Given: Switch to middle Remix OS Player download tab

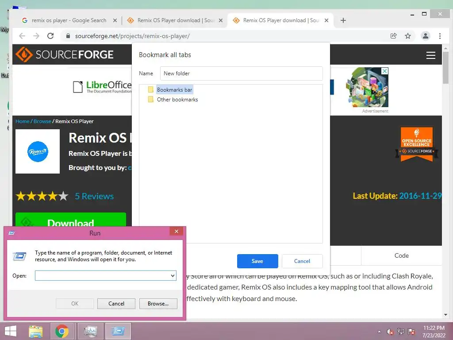Looking at the screenshot, I should tap(175, 20).
